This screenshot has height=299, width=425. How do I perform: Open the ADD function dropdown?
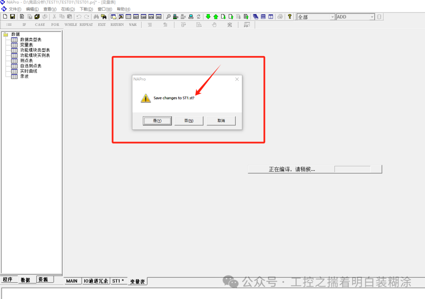coord(372,17)
